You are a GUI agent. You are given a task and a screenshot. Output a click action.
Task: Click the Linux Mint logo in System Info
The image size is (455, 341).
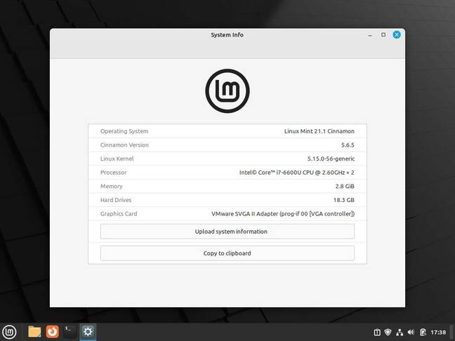[x=227, y=91]
